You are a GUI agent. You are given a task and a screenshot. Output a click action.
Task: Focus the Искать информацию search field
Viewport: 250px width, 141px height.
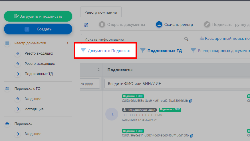136,39
